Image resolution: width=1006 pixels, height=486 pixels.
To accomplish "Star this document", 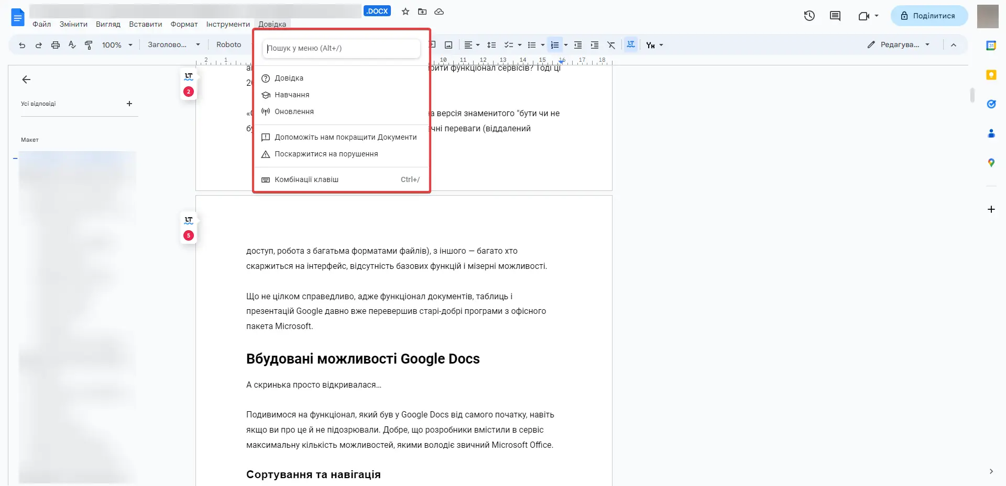I will 406,12.
